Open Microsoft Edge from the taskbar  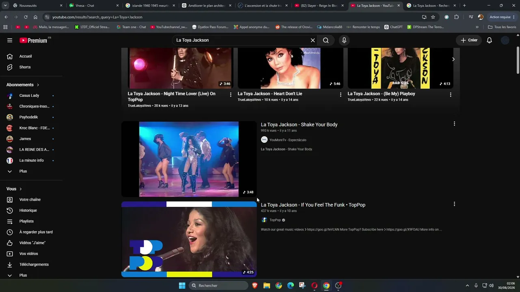click(290, 286)
